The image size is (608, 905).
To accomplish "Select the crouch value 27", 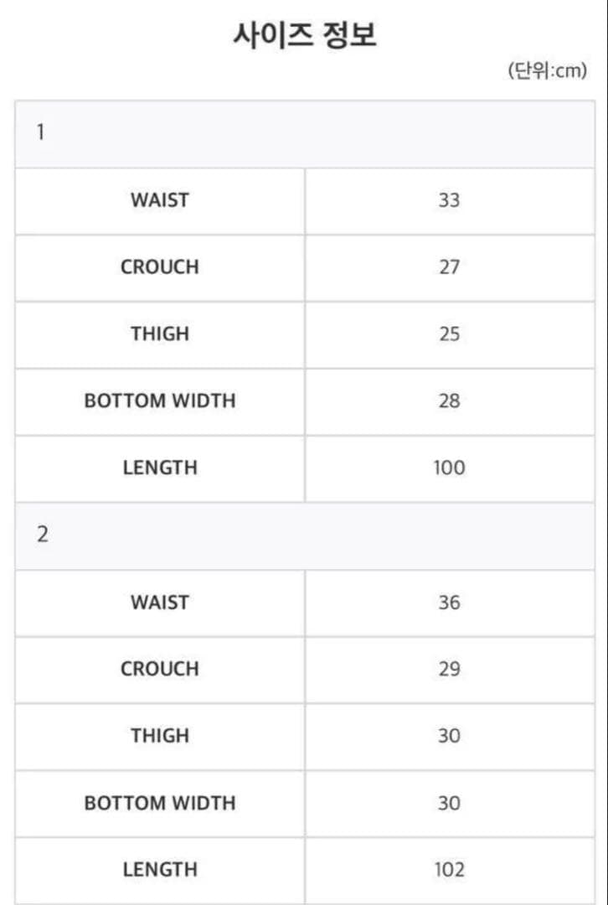I will (x=449, y=267).
